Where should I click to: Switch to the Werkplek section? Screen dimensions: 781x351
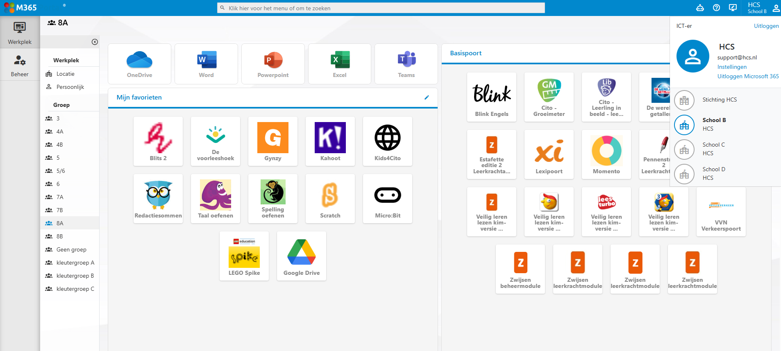(x=20, y=32)
